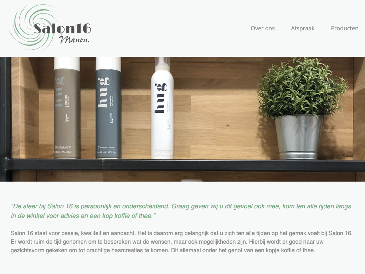
Task: Click Jean Paul Mynè label on taupe can
Action: pos(63,147)
